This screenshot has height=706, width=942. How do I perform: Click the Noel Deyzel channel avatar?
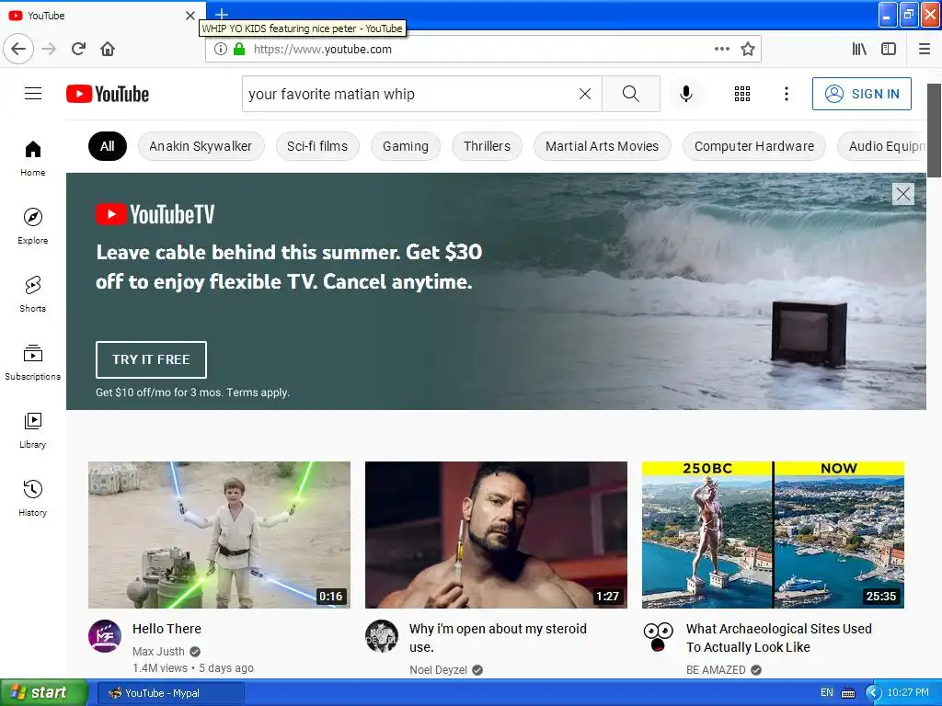tap(382, 636)
